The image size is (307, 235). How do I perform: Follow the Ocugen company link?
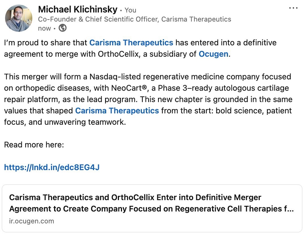pos(213,54)
